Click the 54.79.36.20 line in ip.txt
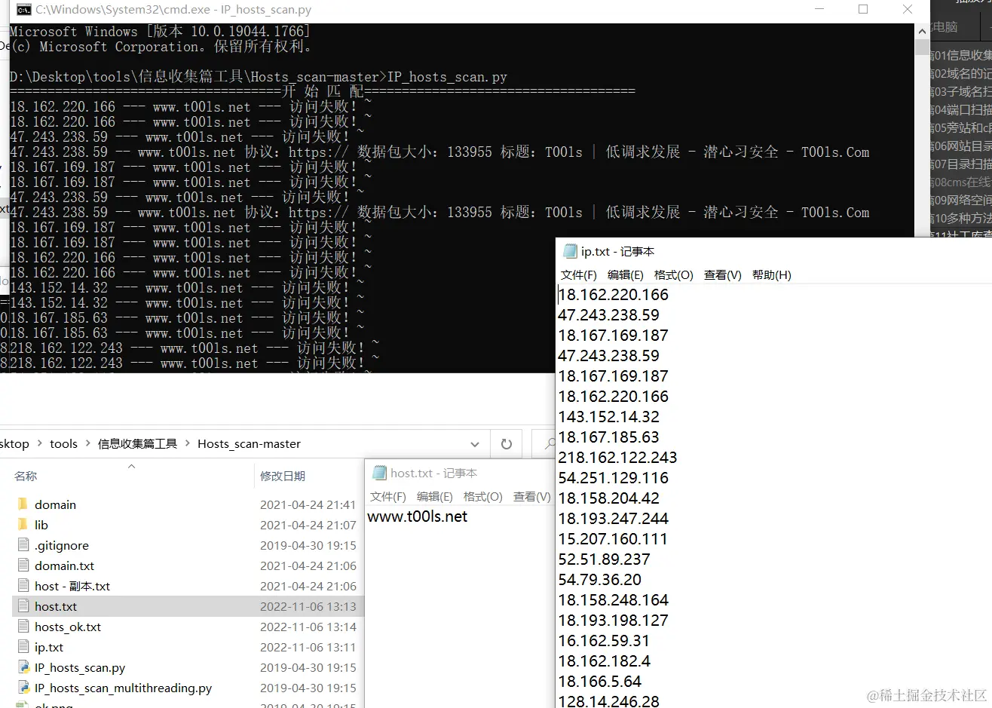 [x=599, y=580]
